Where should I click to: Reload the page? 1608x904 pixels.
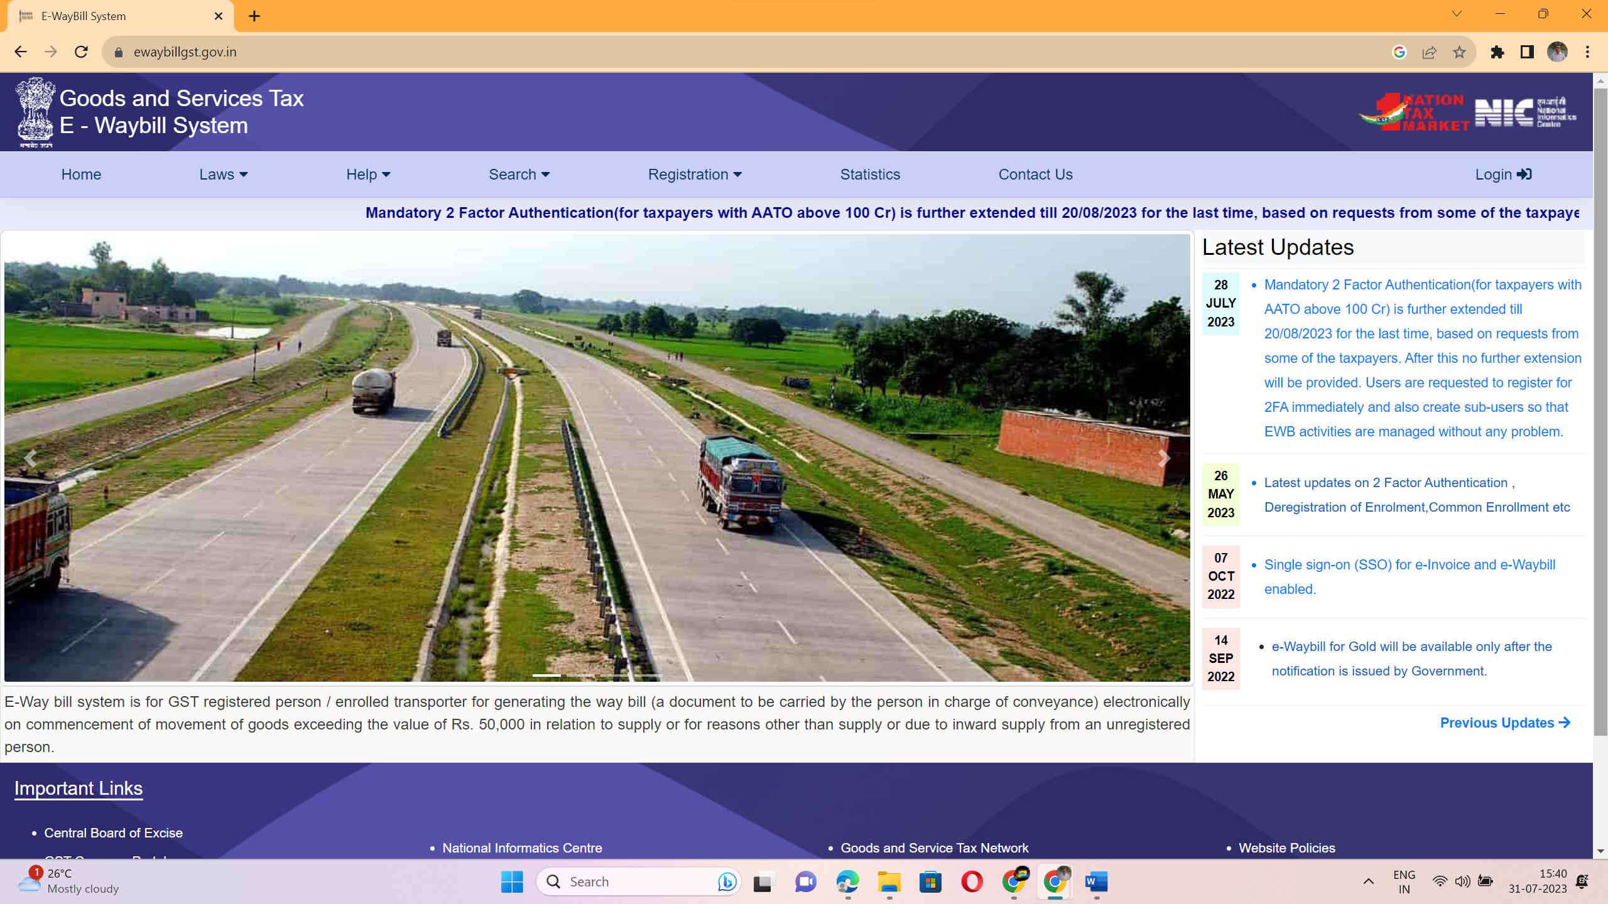(x=81, y=52)
